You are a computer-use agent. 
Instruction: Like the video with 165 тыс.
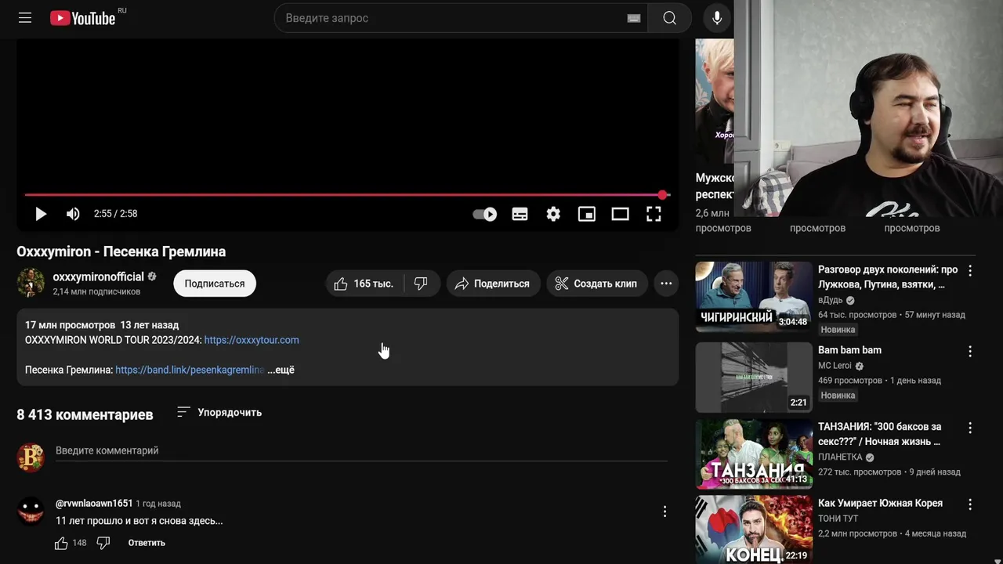[364, 284]
